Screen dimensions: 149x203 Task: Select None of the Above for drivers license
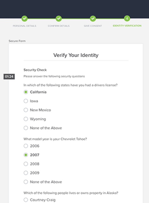pyautogui.click(x=26, y=128)
